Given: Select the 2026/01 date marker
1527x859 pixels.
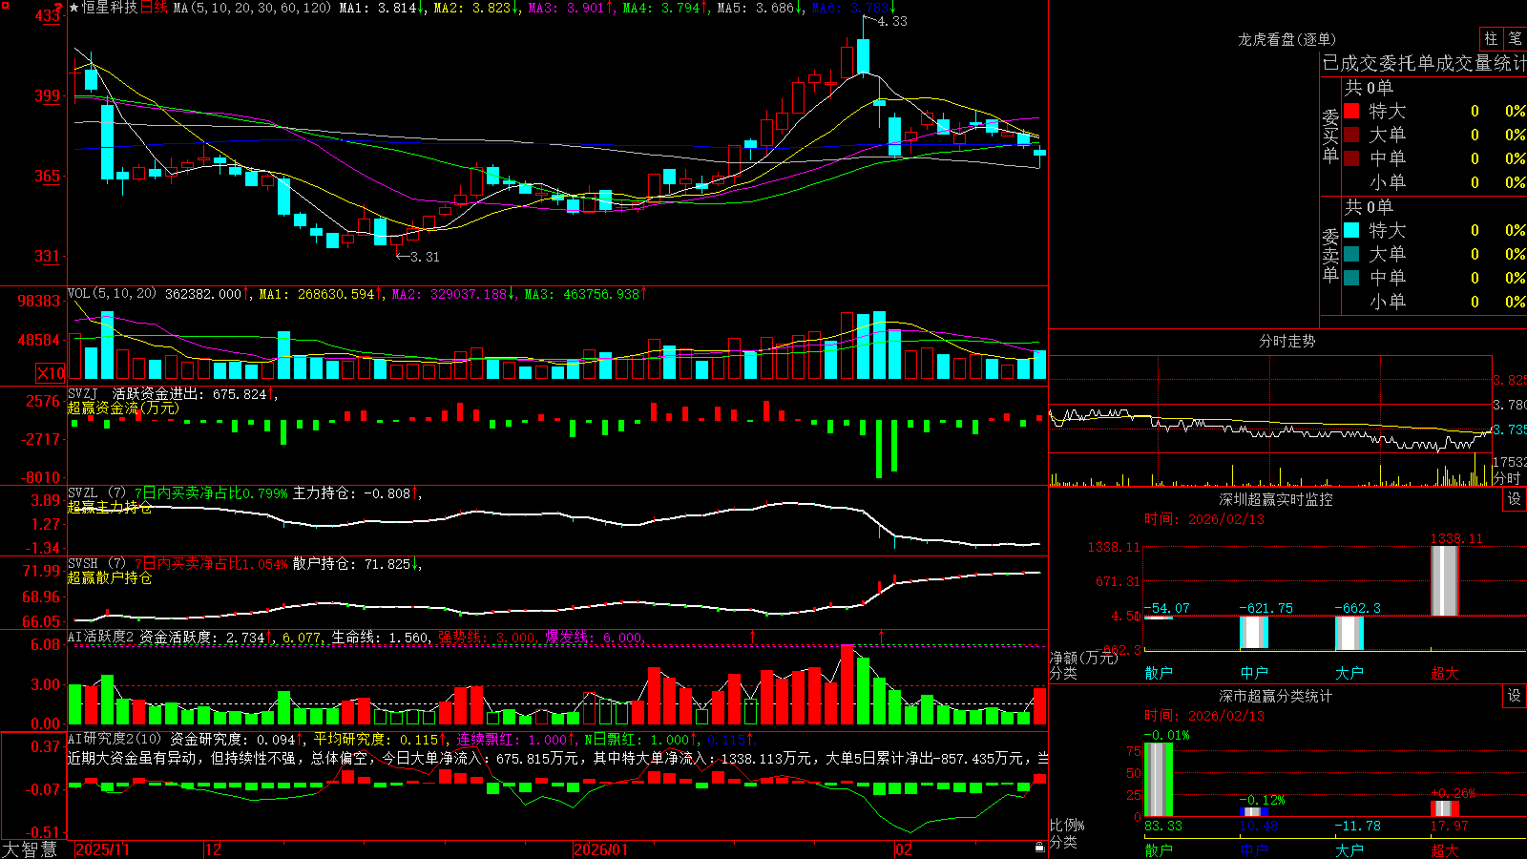Looking at the screenshot, I should click(601, 849).
